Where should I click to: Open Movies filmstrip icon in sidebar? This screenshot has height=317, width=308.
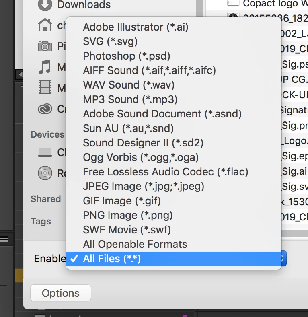[x=45, y=87]
